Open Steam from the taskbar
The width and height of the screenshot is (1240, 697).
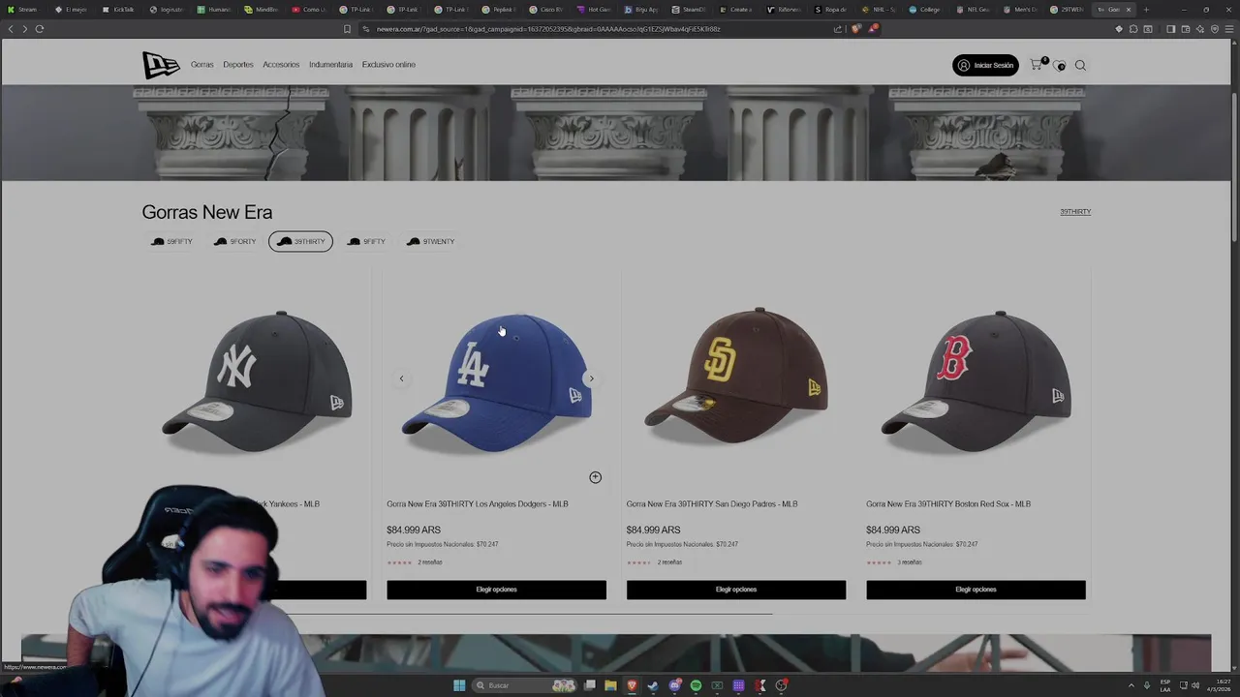click(x=653, y=685)
